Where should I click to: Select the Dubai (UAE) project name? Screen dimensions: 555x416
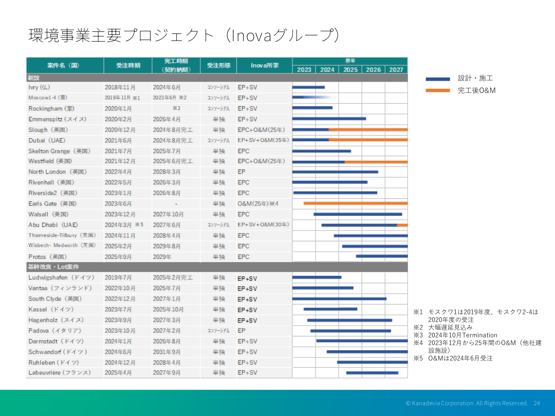pyautogui.click(x=47, y=140)
